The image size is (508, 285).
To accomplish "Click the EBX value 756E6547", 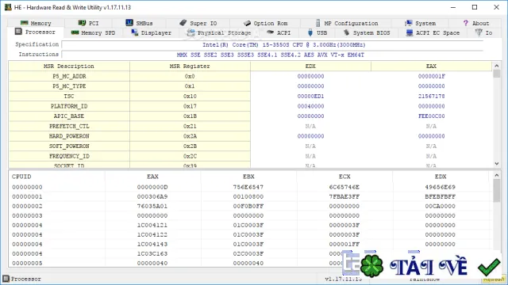I will (x=248, y=187).
